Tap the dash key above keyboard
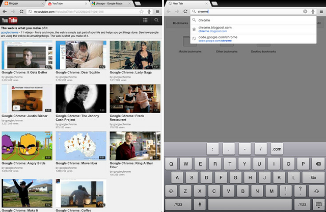The image size is (326, 212). point(244,149)
